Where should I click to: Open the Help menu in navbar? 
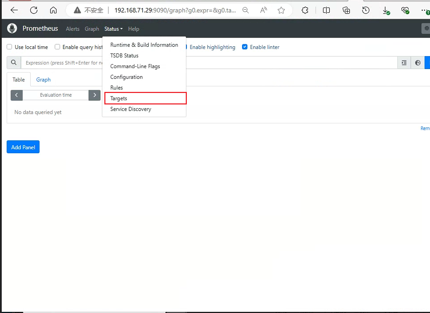coord(134,29)
